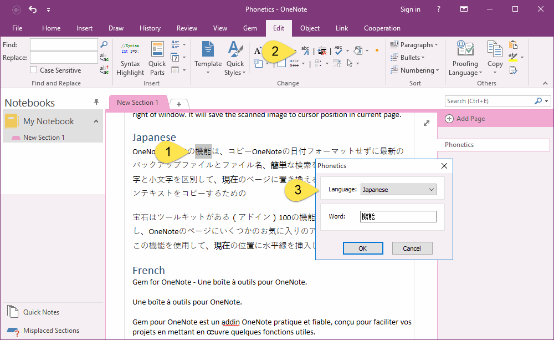Click the calendar grid icon in Insert group

click(175, 70)
